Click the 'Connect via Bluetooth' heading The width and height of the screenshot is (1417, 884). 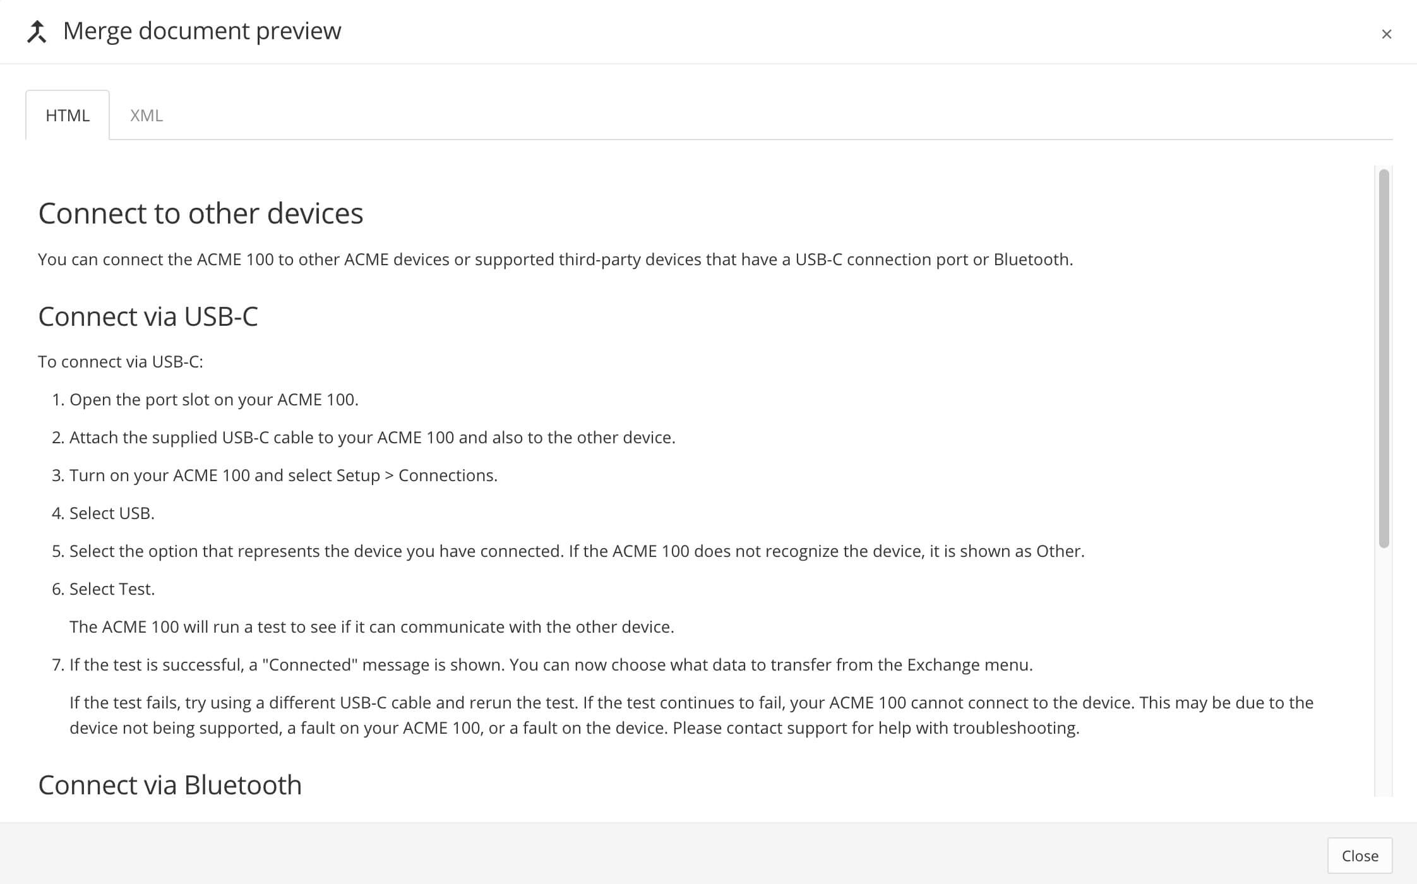coord(170,785)
